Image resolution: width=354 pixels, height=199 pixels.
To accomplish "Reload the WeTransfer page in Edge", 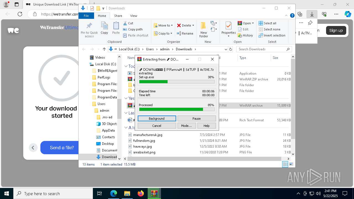I will pos(20,14).
